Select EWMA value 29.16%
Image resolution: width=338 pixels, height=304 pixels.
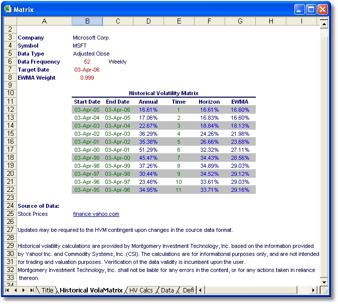[240, 190]
